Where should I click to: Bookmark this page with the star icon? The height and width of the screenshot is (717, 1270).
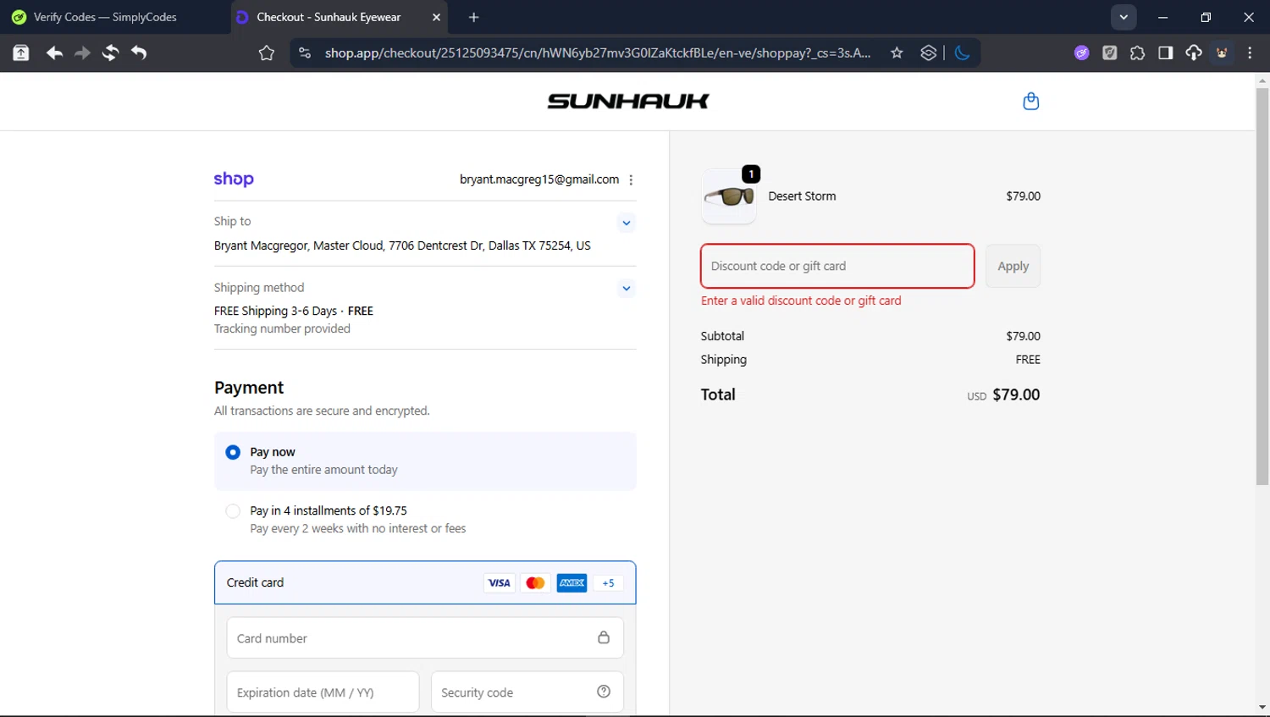[x=897, y=52]
